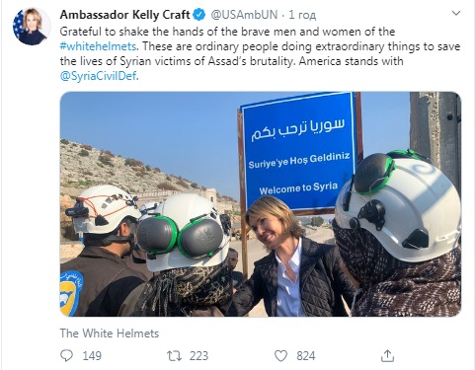Screen dimensions: 475x370
Task: Click the 824 likes count
Action: pos(306,356)
